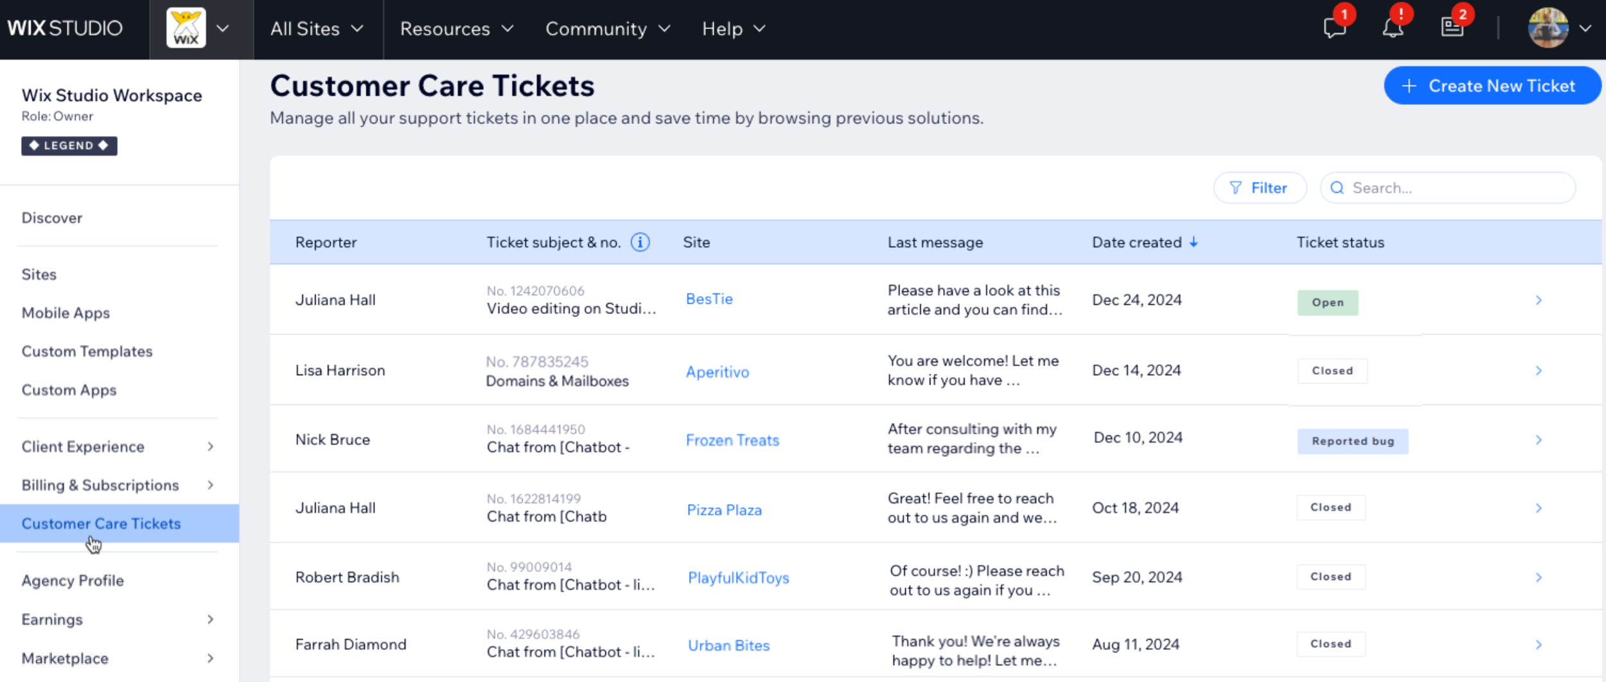1606x682 pixels.
Task: Open the Reported bug ticket row arrow
Action: 1539,440
